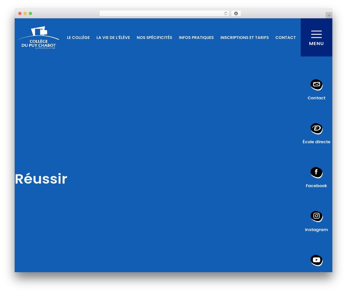Screen dimensions: 347x293
Task: Reload the page using browser refresh icon
Action: coord(226,14)
